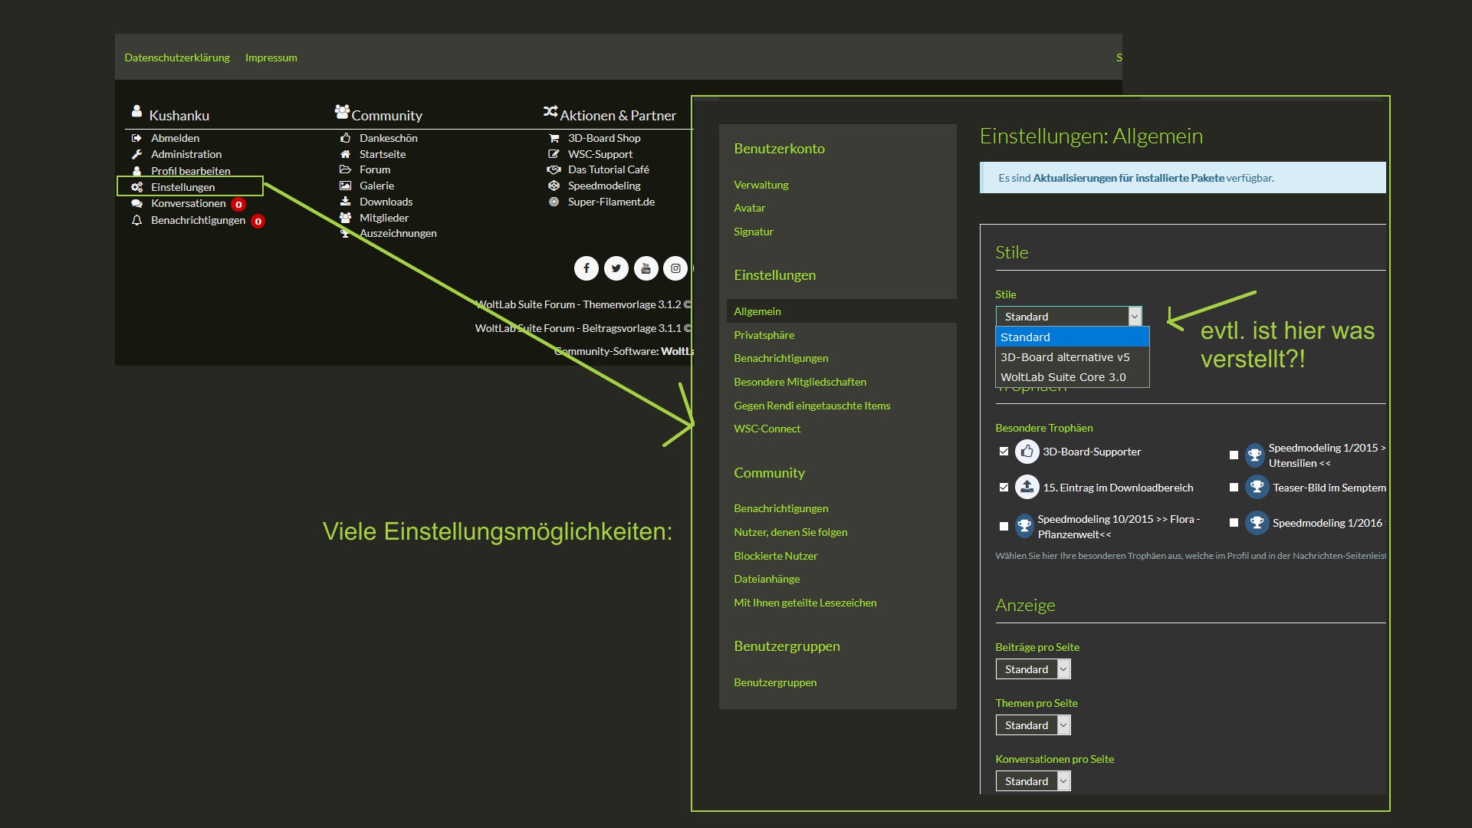
Task: Click the shopping cart icon for 3D-Board Shop
Action: pyautogui.click(x=554, y=138)
